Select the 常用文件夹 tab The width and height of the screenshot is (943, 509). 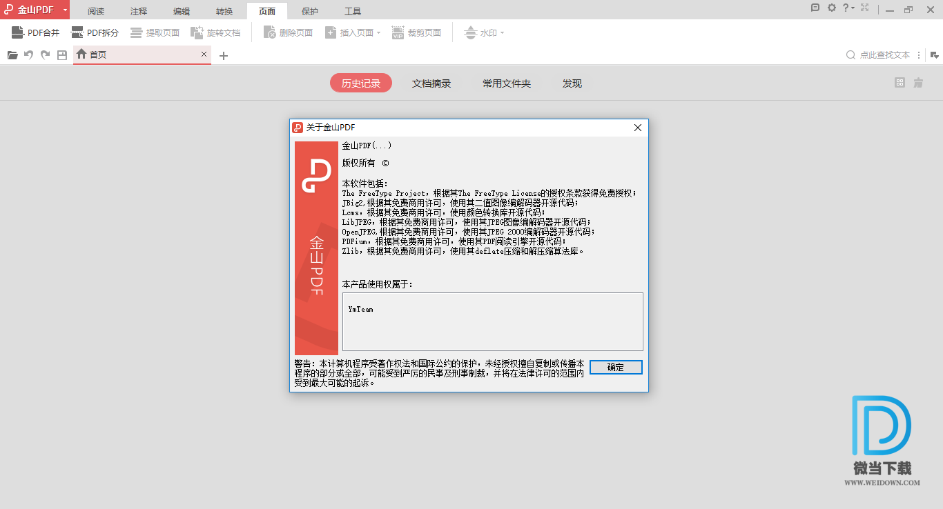point(507,83)
